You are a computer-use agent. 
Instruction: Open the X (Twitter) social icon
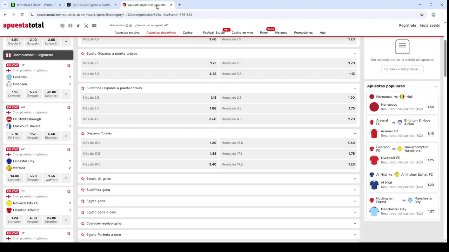click(x=86, y=26)
